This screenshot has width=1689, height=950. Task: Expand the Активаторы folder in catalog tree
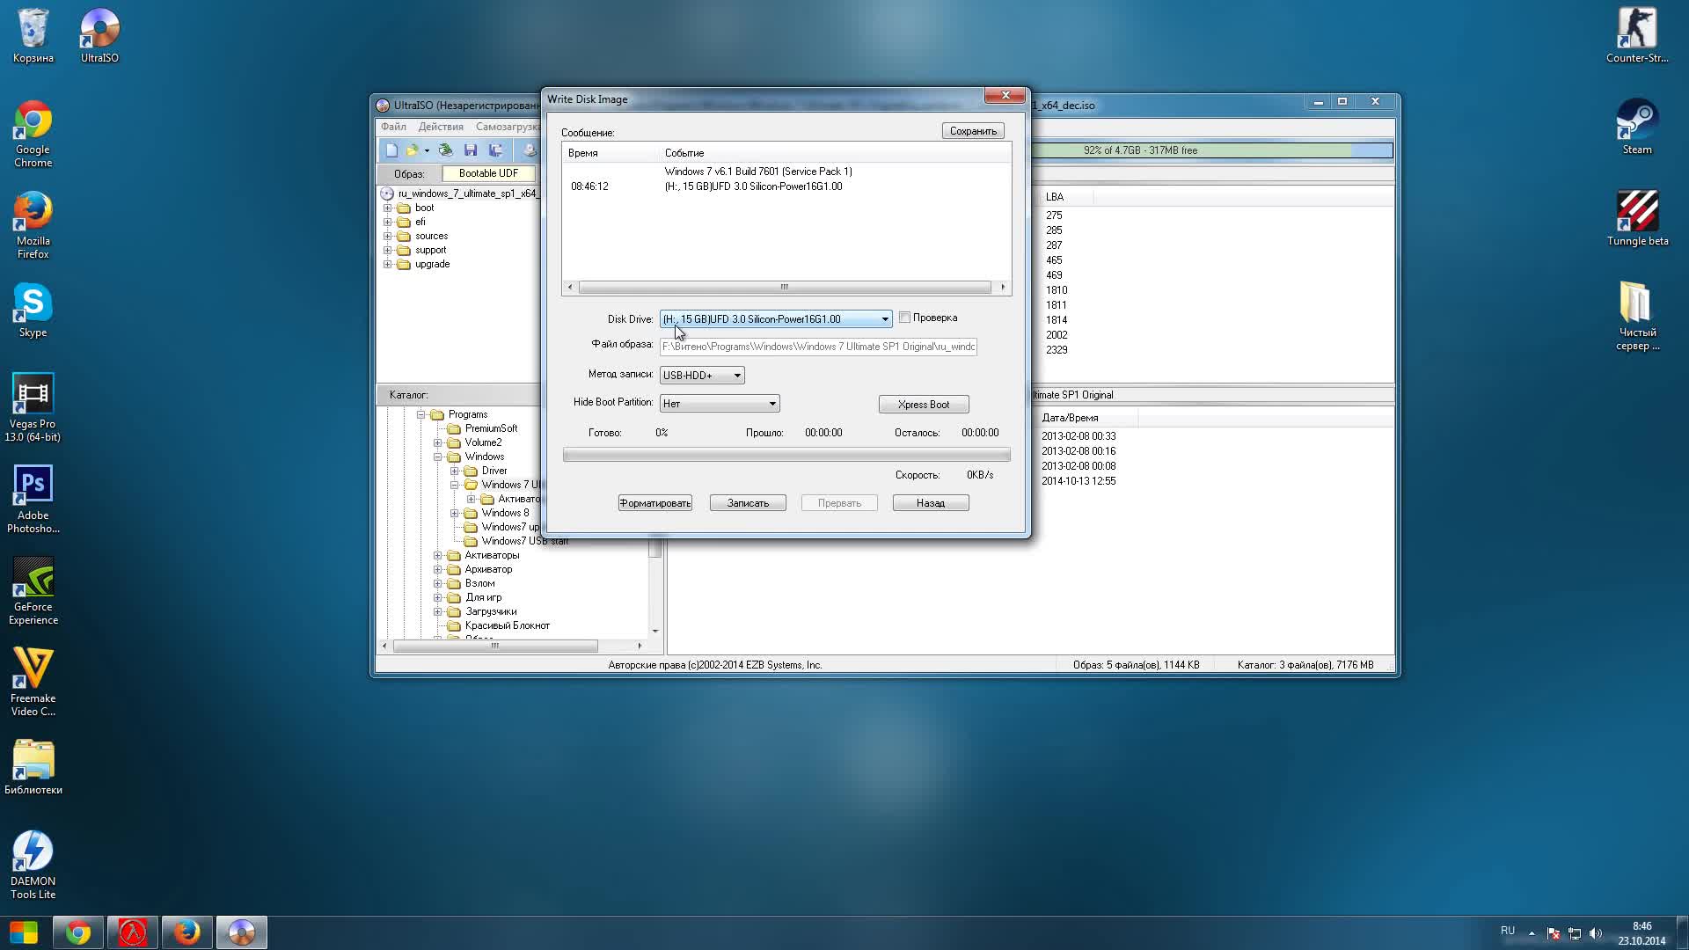point(437,555)
